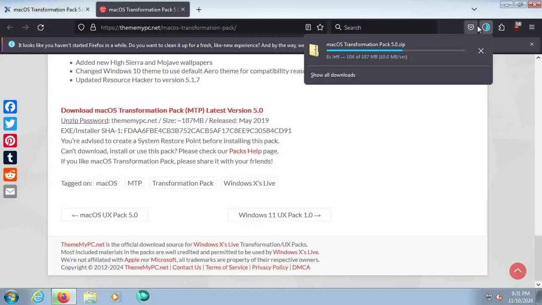The height and width of the screenshot is (305, 542).
Task: Open the Extensions puzzle icon
Action: 501,27
